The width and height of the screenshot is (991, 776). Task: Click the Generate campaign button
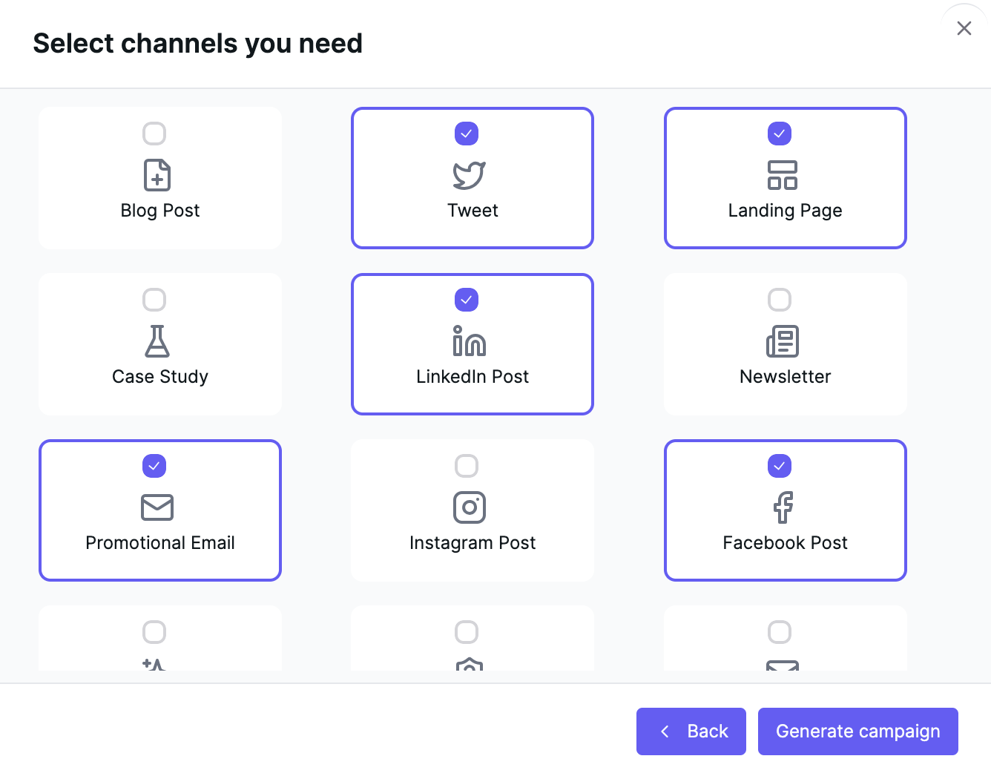point(858,731)
